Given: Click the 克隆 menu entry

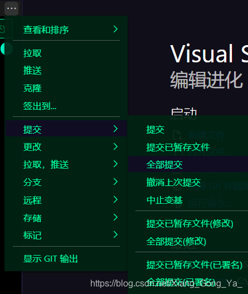Looking at the screenshot, I should pos(66,89).
